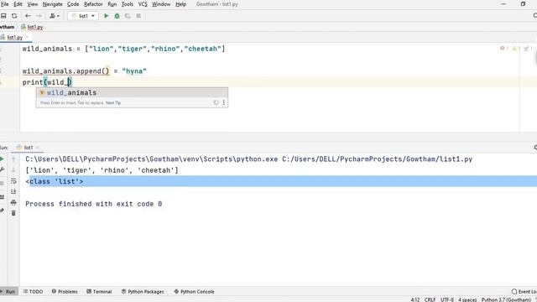Screen dimensions: 537x302
Task: Click list1.py in the breadcrumb bar
Action: coord(32,27)
